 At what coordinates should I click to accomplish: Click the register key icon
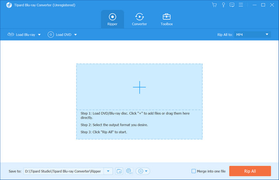[x=223, y=5]
